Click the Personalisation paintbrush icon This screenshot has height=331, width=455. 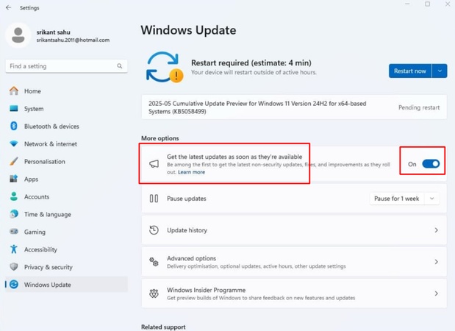point(14,161)
